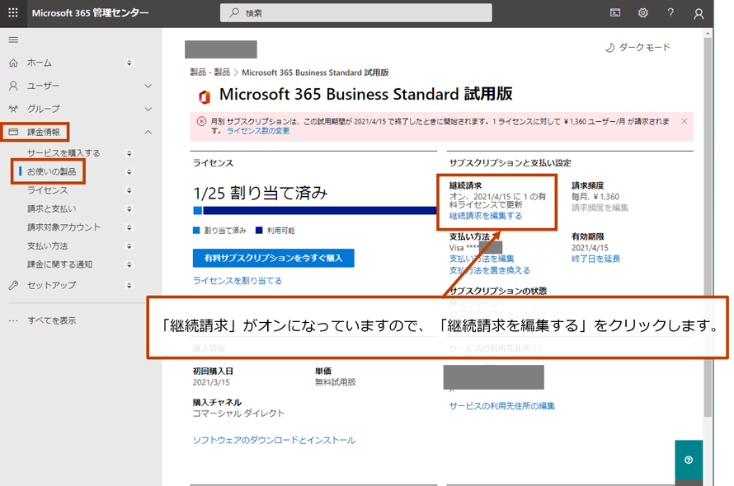Click the license usage progress bar

[x=313, y=211]
